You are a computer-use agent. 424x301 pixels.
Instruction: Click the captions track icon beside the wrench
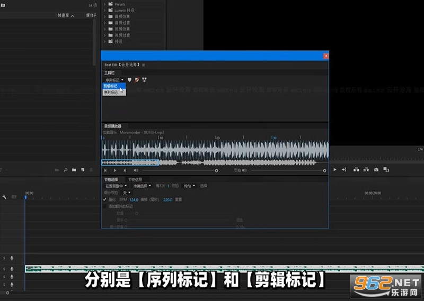14,197
